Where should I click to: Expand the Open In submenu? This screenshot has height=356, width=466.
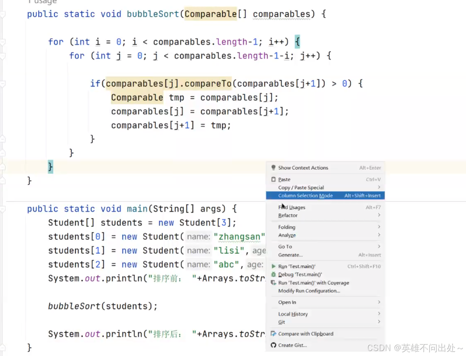pyautogui.click(x=326, y=302)
